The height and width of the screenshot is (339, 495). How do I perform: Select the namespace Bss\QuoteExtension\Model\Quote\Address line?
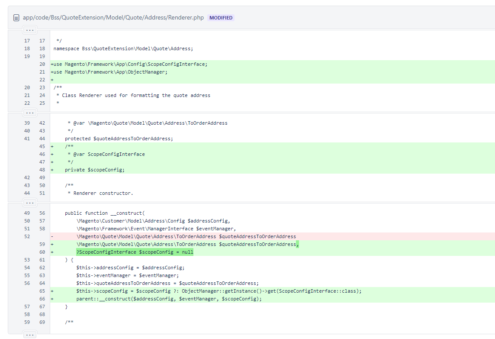coord(123,48)
